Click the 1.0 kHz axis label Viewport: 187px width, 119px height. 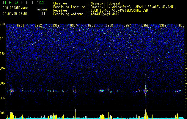tap(3, 54)
